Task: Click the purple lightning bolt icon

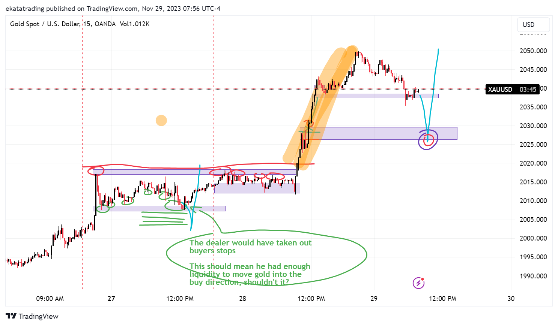Action: pos(418,283)
